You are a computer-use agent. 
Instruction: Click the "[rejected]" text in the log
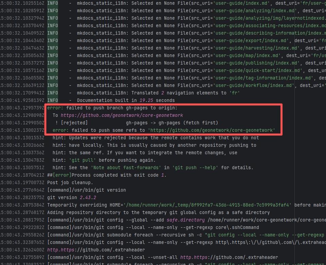[x=74, y=123]
